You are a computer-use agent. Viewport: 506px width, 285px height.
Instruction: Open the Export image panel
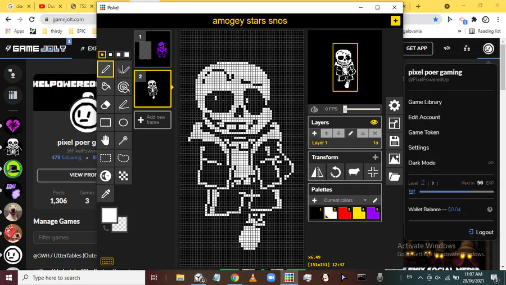click(394, 159)
